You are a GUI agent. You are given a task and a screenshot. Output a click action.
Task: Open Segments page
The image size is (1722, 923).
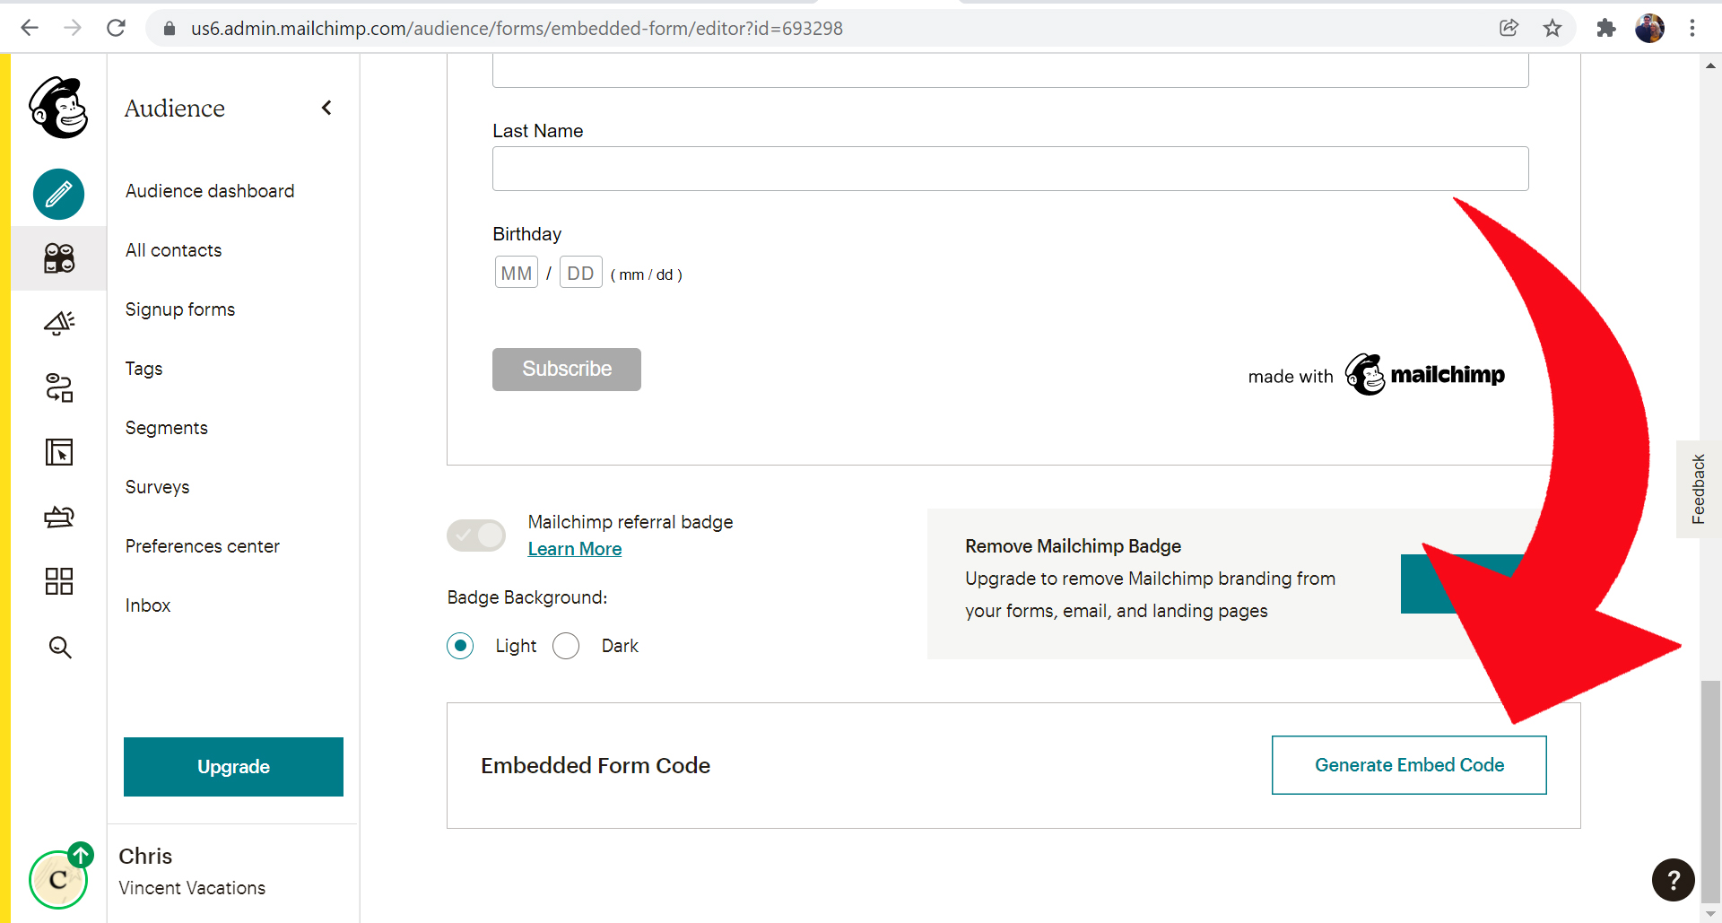(x=167, y=428)
